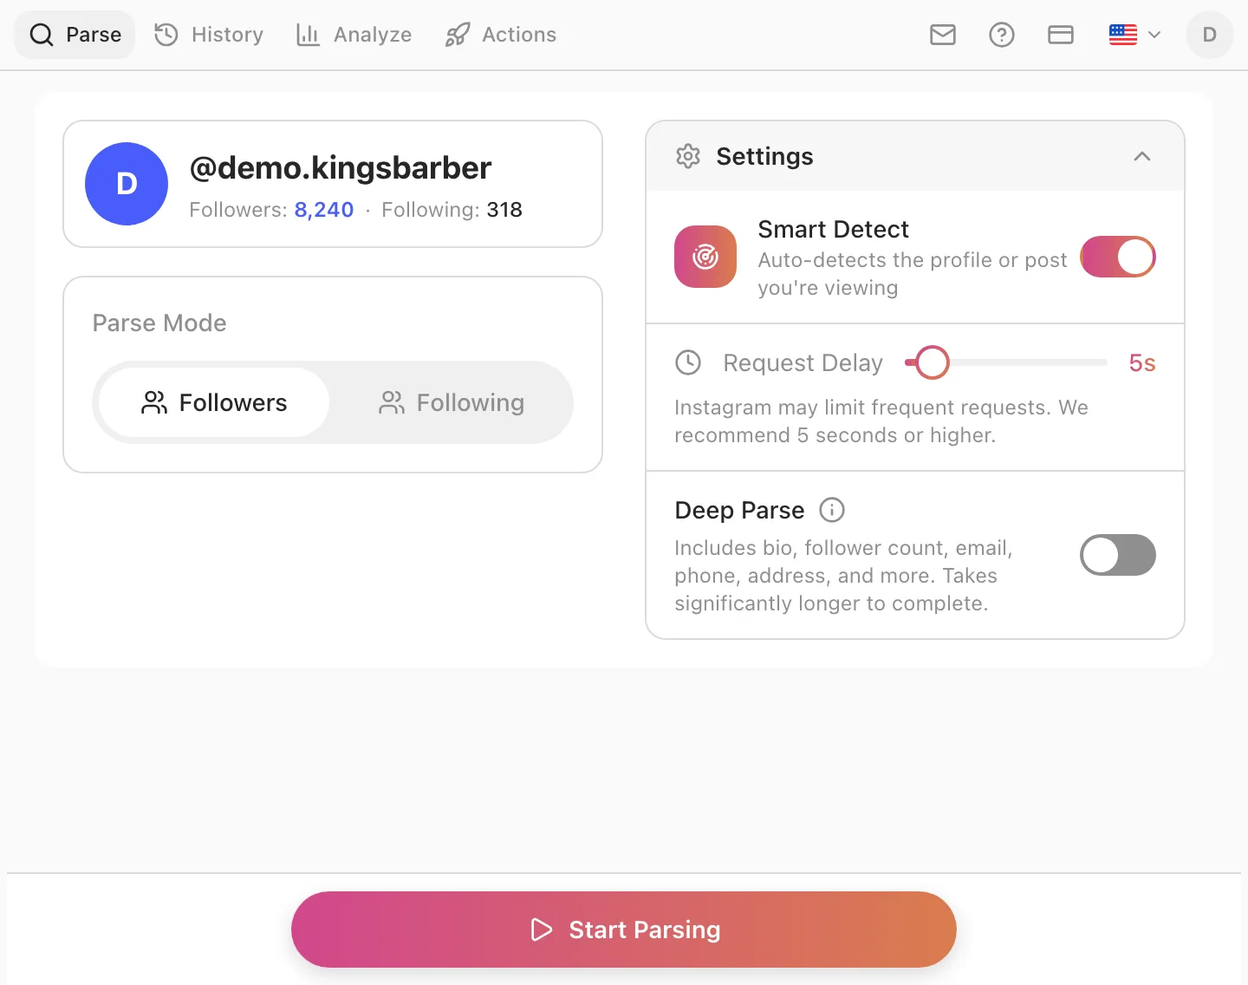Click the Deep Parse info icon

click(832, 510)
